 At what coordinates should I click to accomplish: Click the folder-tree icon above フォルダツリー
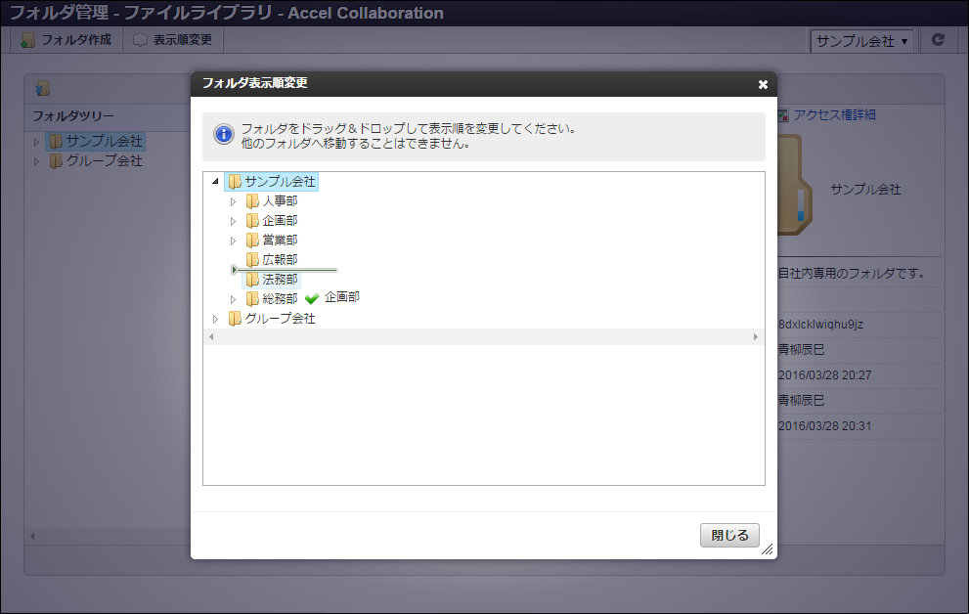tap(43, 89)
